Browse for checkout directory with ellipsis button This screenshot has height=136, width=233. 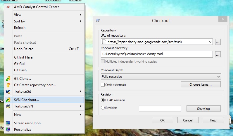pyautogui.click(x=218, y=54)
